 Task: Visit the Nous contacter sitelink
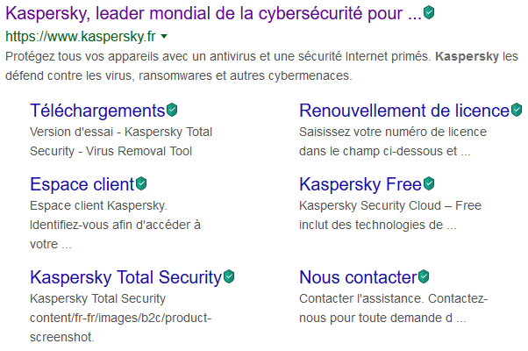coord(357,278)
